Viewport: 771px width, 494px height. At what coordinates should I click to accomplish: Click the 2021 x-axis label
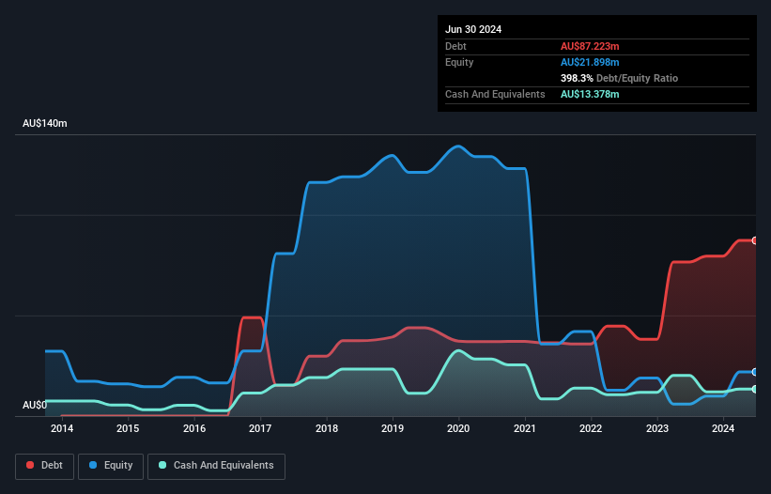525,428
